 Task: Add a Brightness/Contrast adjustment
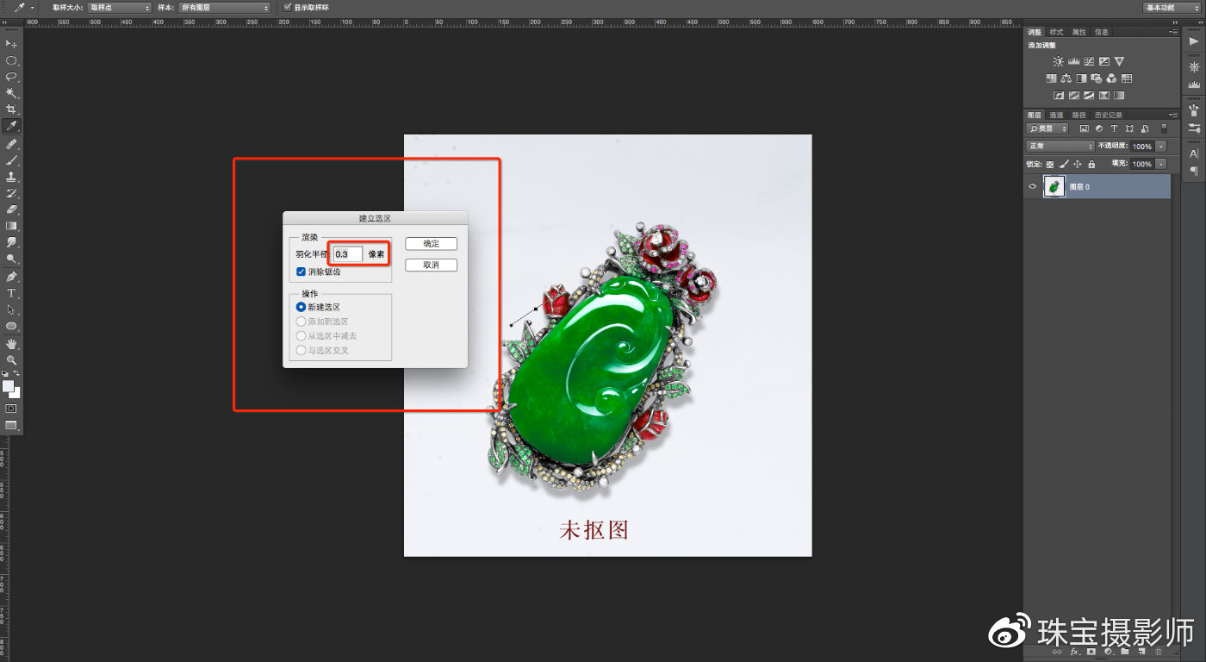point(1058,61)
